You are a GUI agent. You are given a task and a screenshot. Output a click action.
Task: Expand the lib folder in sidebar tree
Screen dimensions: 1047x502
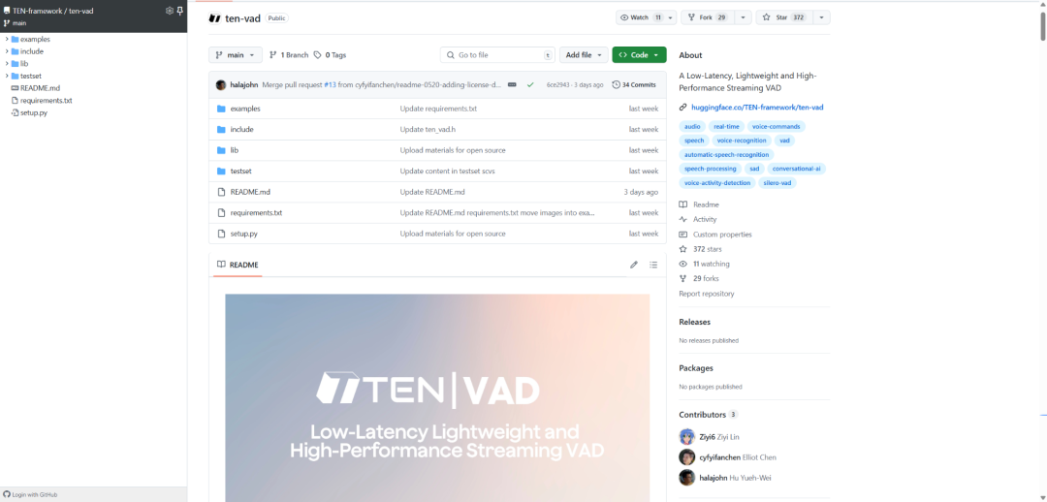[x=7, y=63]
